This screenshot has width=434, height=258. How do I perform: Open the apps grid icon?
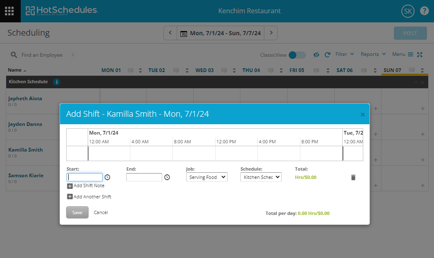tap(9, 11)
